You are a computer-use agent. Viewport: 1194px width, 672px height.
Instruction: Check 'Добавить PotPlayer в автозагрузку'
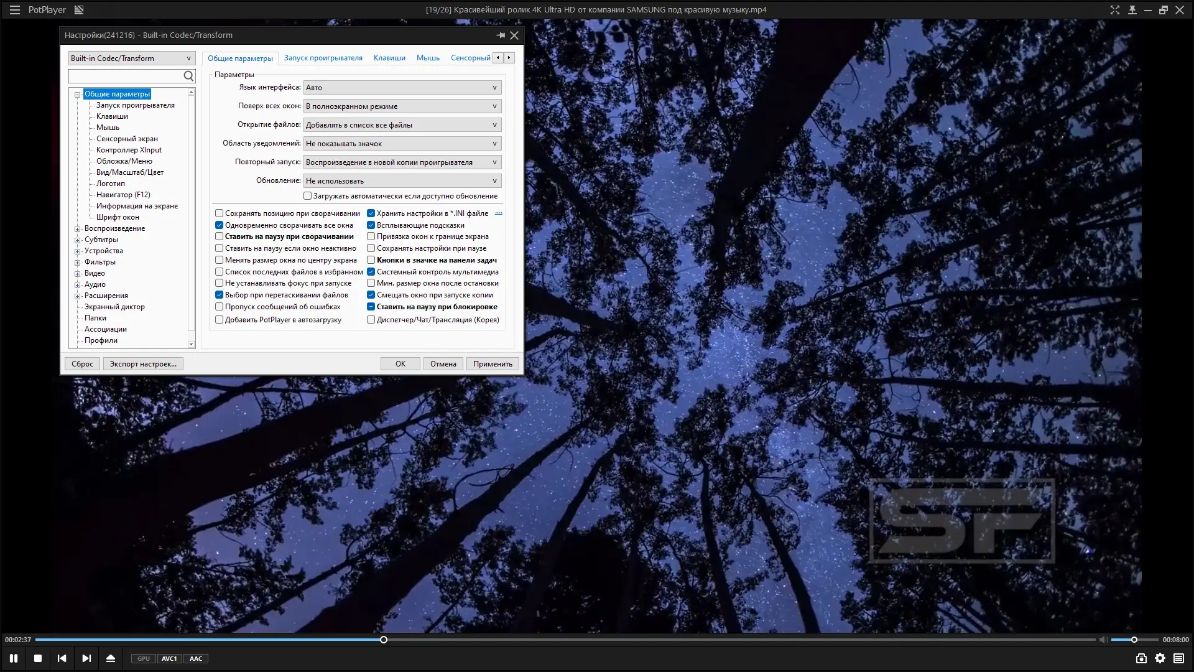220,320
